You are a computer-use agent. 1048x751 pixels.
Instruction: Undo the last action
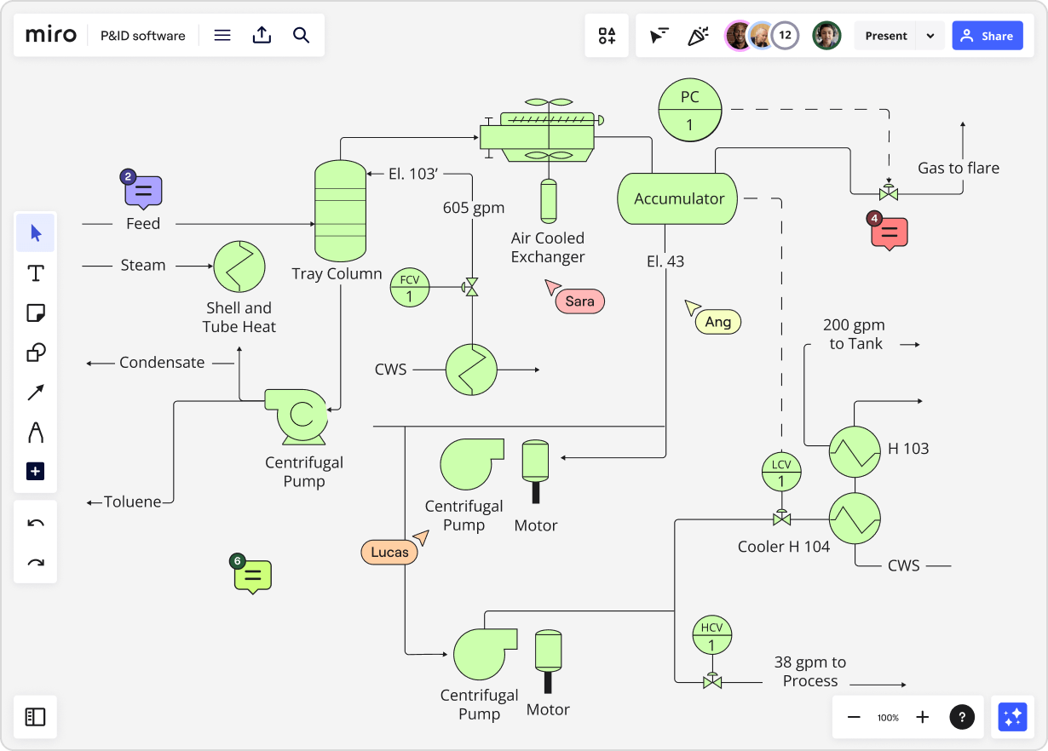pyautogui.click(x=35, y=522)
